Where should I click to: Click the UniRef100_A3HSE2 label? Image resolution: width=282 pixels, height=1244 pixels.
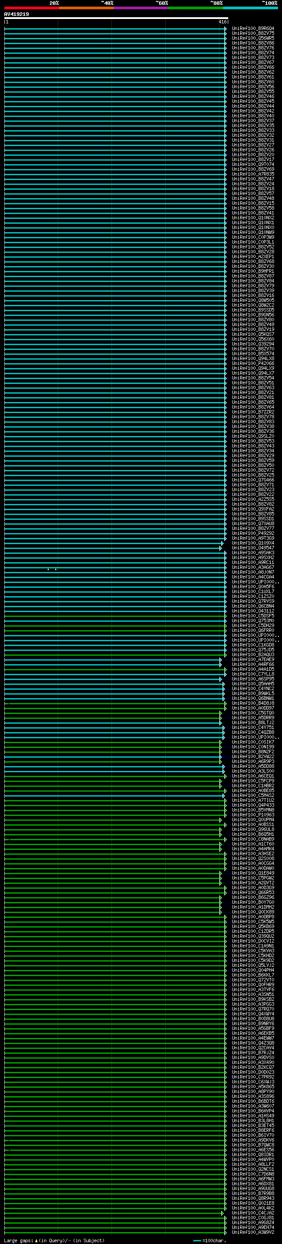(253, 854)
